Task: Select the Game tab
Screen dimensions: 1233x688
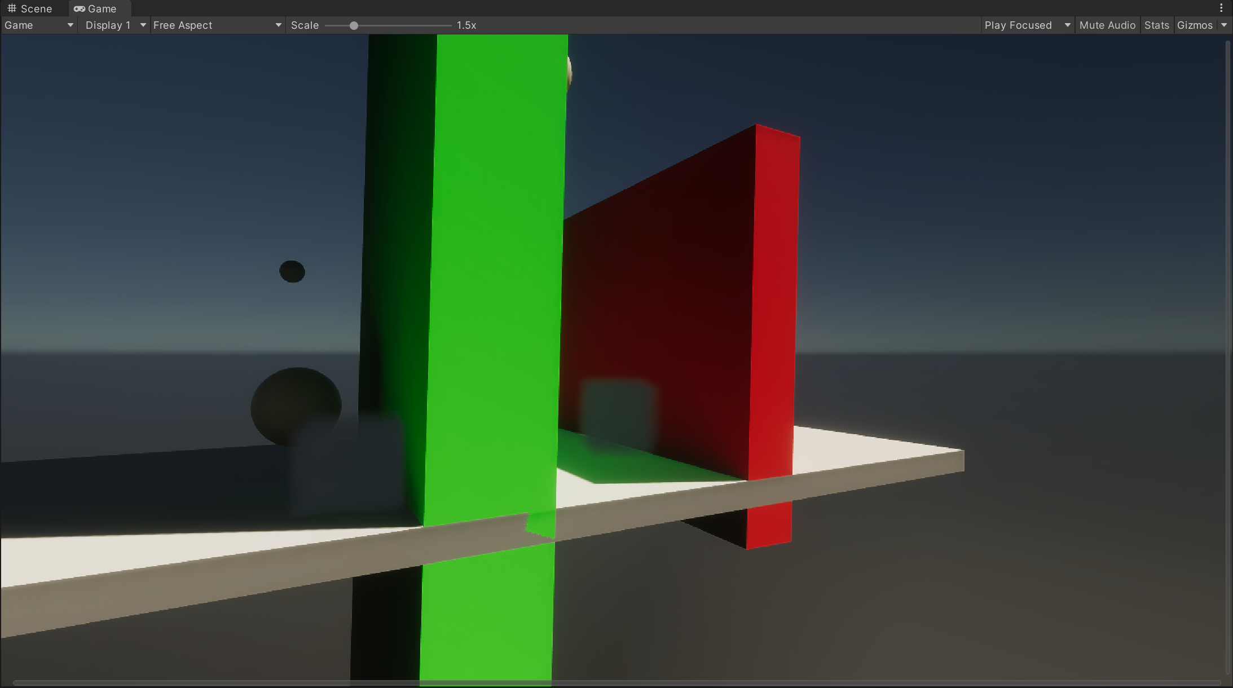Action: pyautogui.click(x=96, y=8)
